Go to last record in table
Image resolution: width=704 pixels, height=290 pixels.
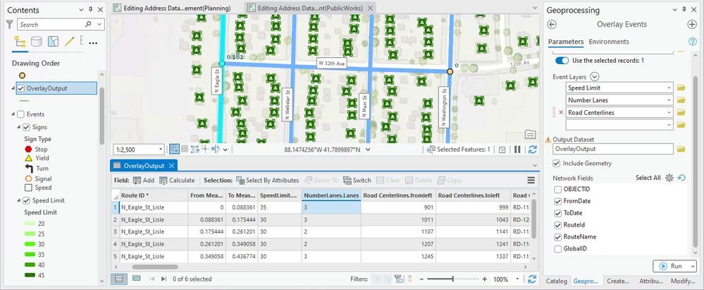point(164,279)
